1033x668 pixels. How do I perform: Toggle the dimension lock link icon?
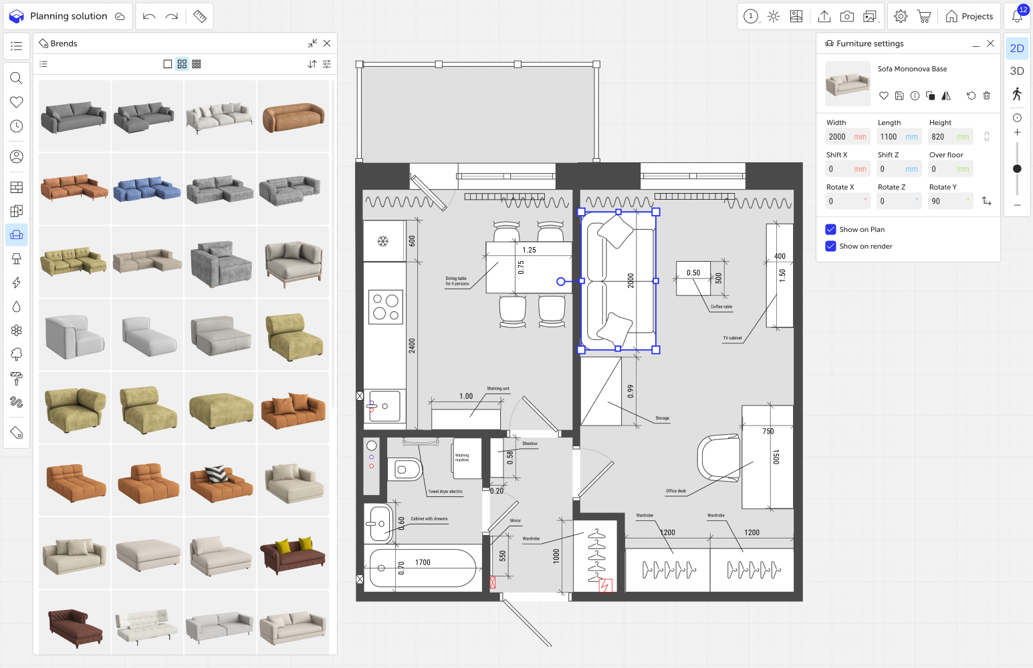pyautogui.click(x=986, y=136)
